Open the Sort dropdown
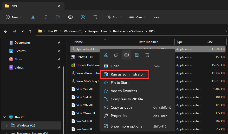This screenshot has width=228, height=134. click(x=114, y=17)
